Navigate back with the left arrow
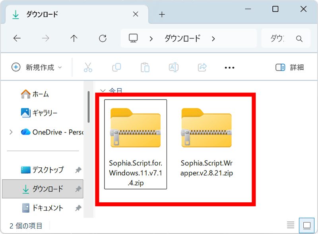The height and width of the screenshot is (234, 318). click(x=17, y=38)
